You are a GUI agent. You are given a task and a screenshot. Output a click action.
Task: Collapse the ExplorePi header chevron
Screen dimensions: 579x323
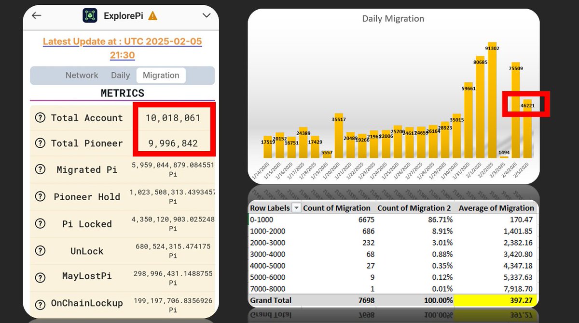[207, 15]
